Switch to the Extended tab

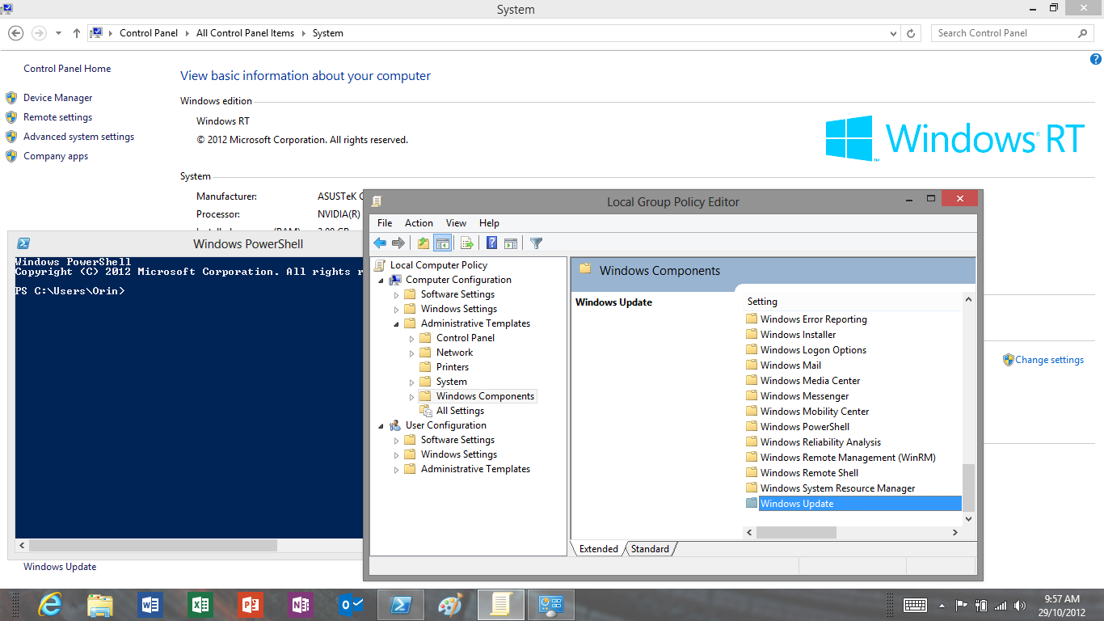tap(598, 548)
